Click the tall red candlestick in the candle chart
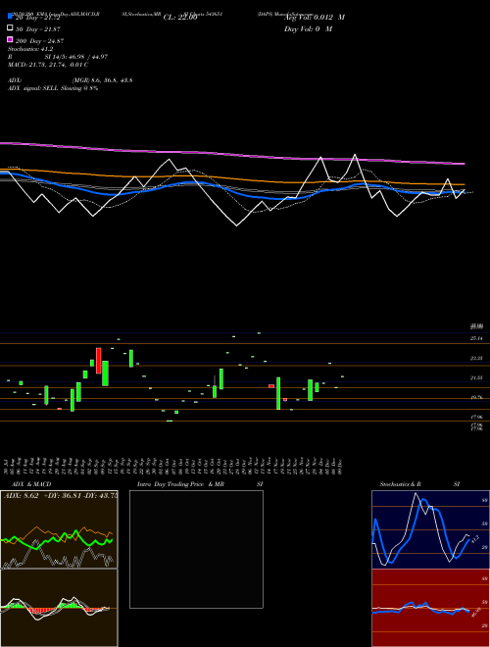Viewport: 490px width, 647px height. click(x=99, y=361)
